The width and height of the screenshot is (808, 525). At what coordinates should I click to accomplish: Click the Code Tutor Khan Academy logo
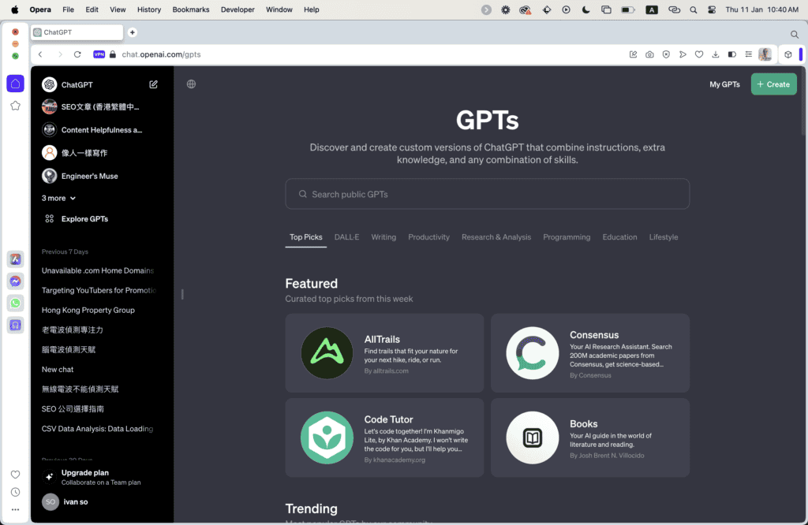(x=327, y=438)
